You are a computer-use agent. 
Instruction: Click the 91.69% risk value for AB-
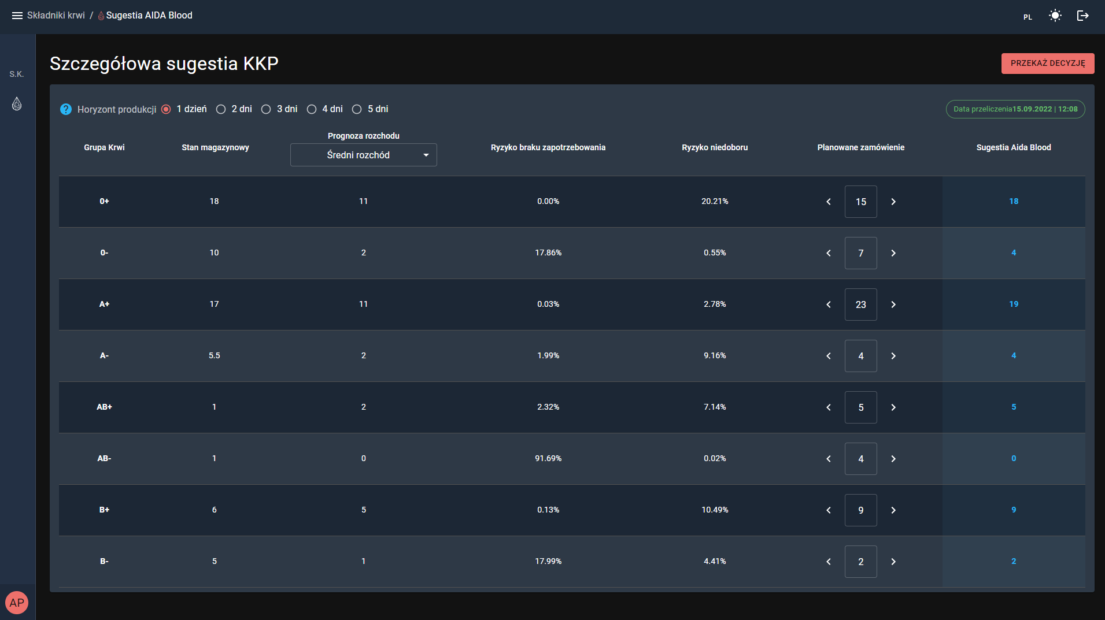(x=548, y=458)
